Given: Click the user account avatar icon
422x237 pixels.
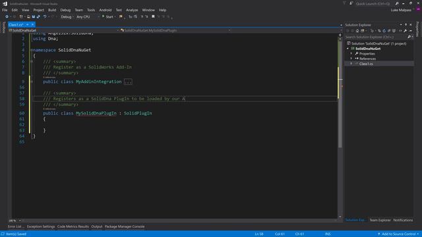Looking at the screenshot, I should tap(418, 10).
